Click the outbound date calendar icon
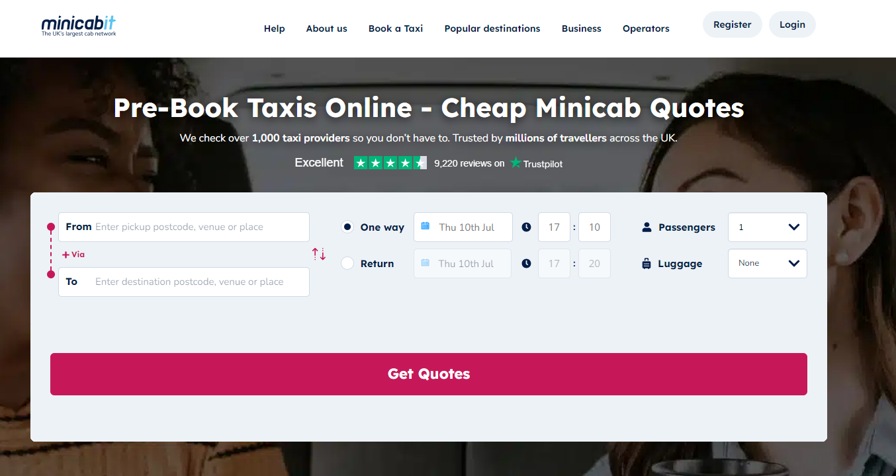The image size is (896, 476). click(426, 226)
